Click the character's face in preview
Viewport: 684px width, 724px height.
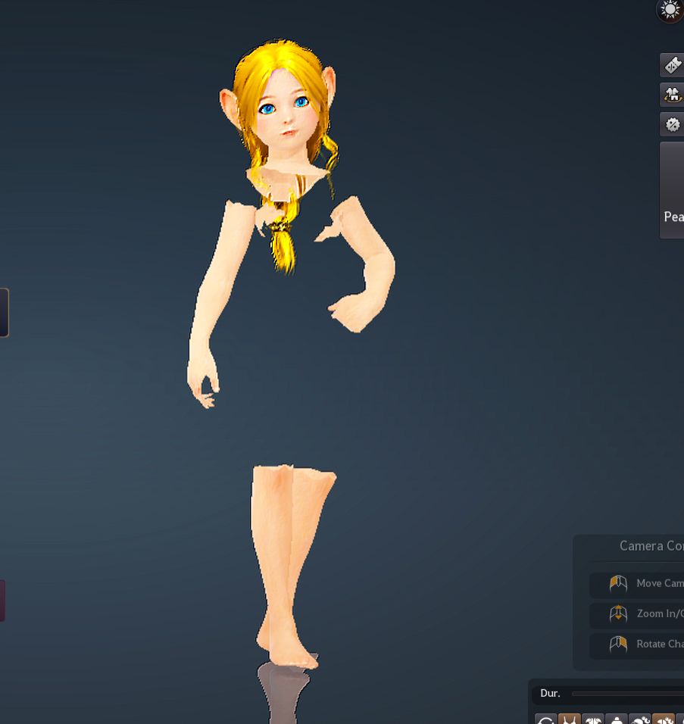pos(283,112)
